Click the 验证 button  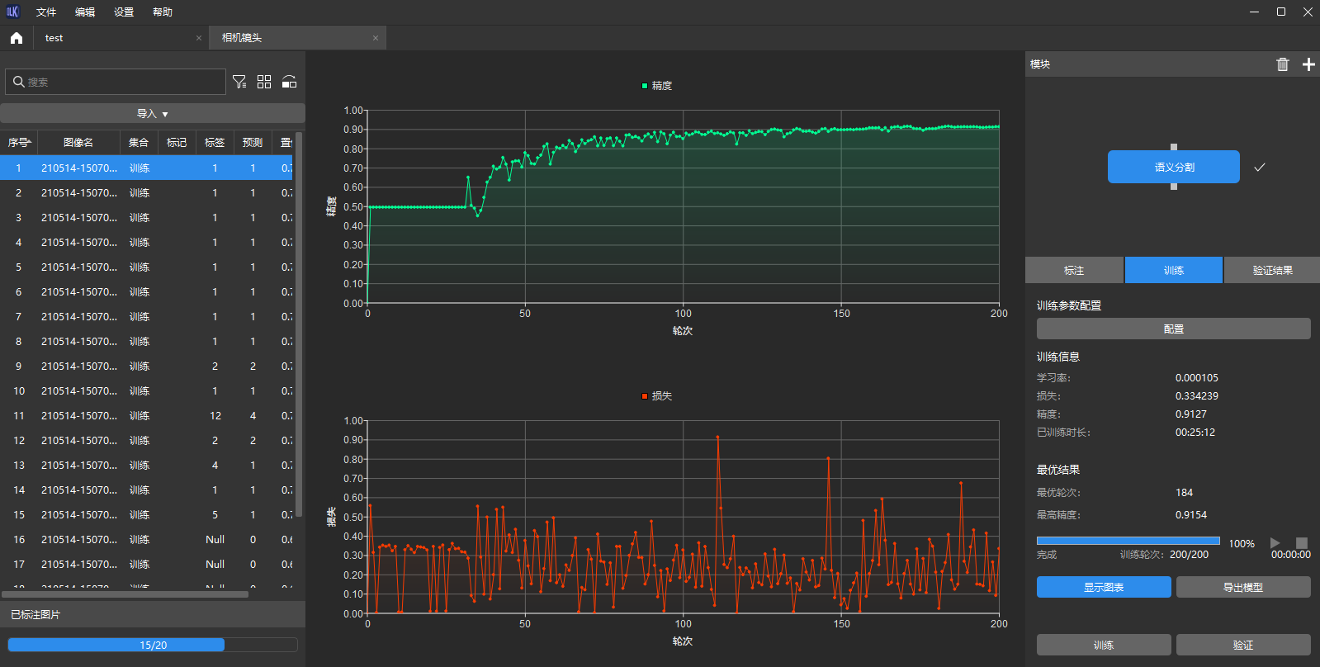pos(1243,645)
